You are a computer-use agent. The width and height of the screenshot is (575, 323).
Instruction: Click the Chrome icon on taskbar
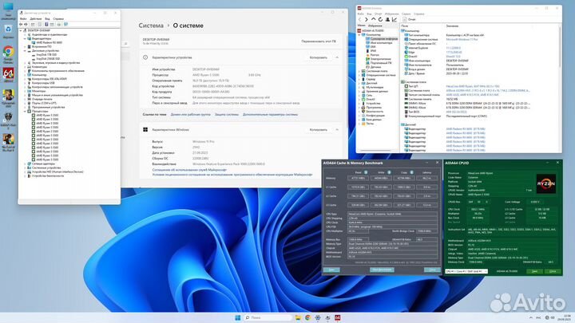click(x=307, y=317)
